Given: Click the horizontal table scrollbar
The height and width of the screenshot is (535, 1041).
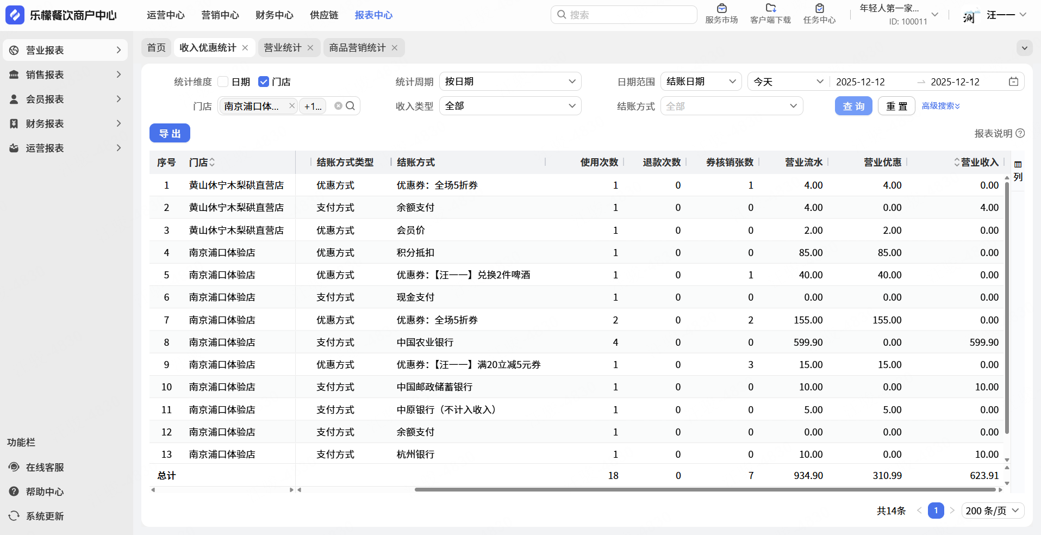Looking at the screenshot, I should [x=707, y=490].
